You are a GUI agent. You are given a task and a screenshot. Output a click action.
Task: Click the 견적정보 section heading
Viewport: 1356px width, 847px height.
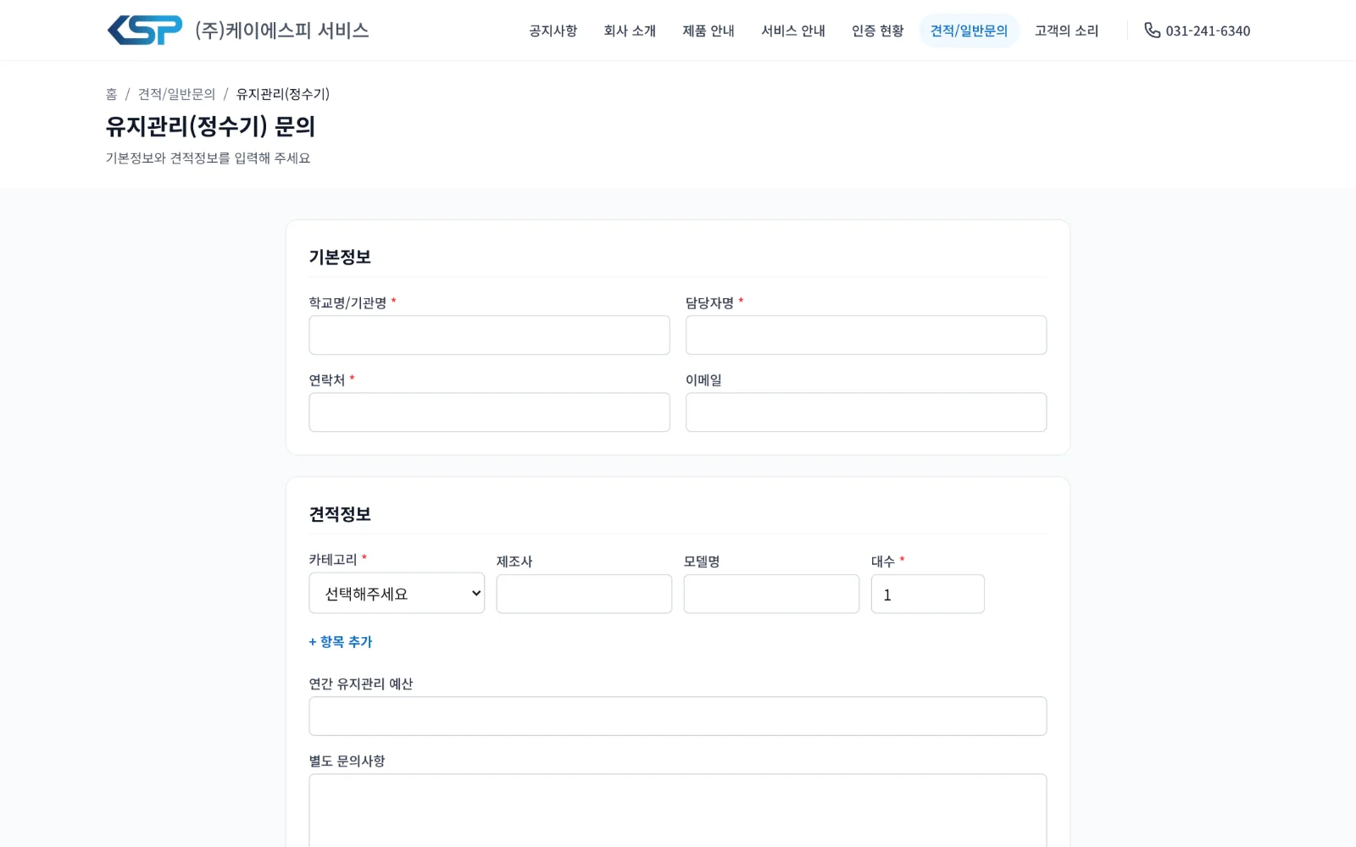point(340,514)
